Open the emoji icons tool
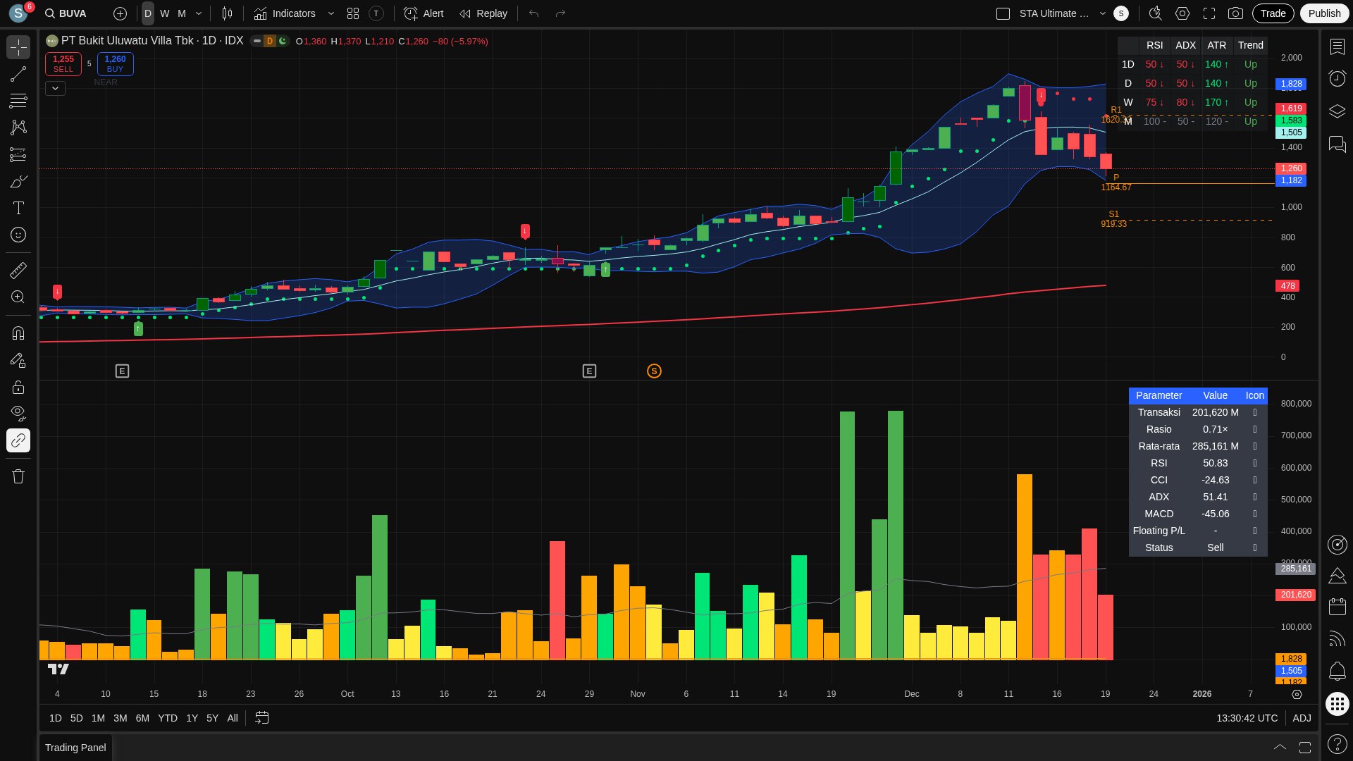1353x761 pixels. (x=18, y=235)
